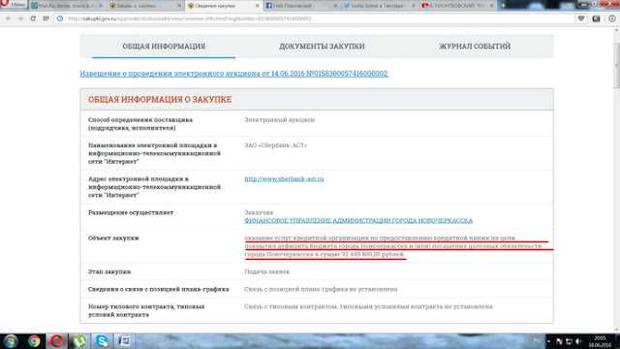Bookmark page with the heart icon

pos(581,18)
